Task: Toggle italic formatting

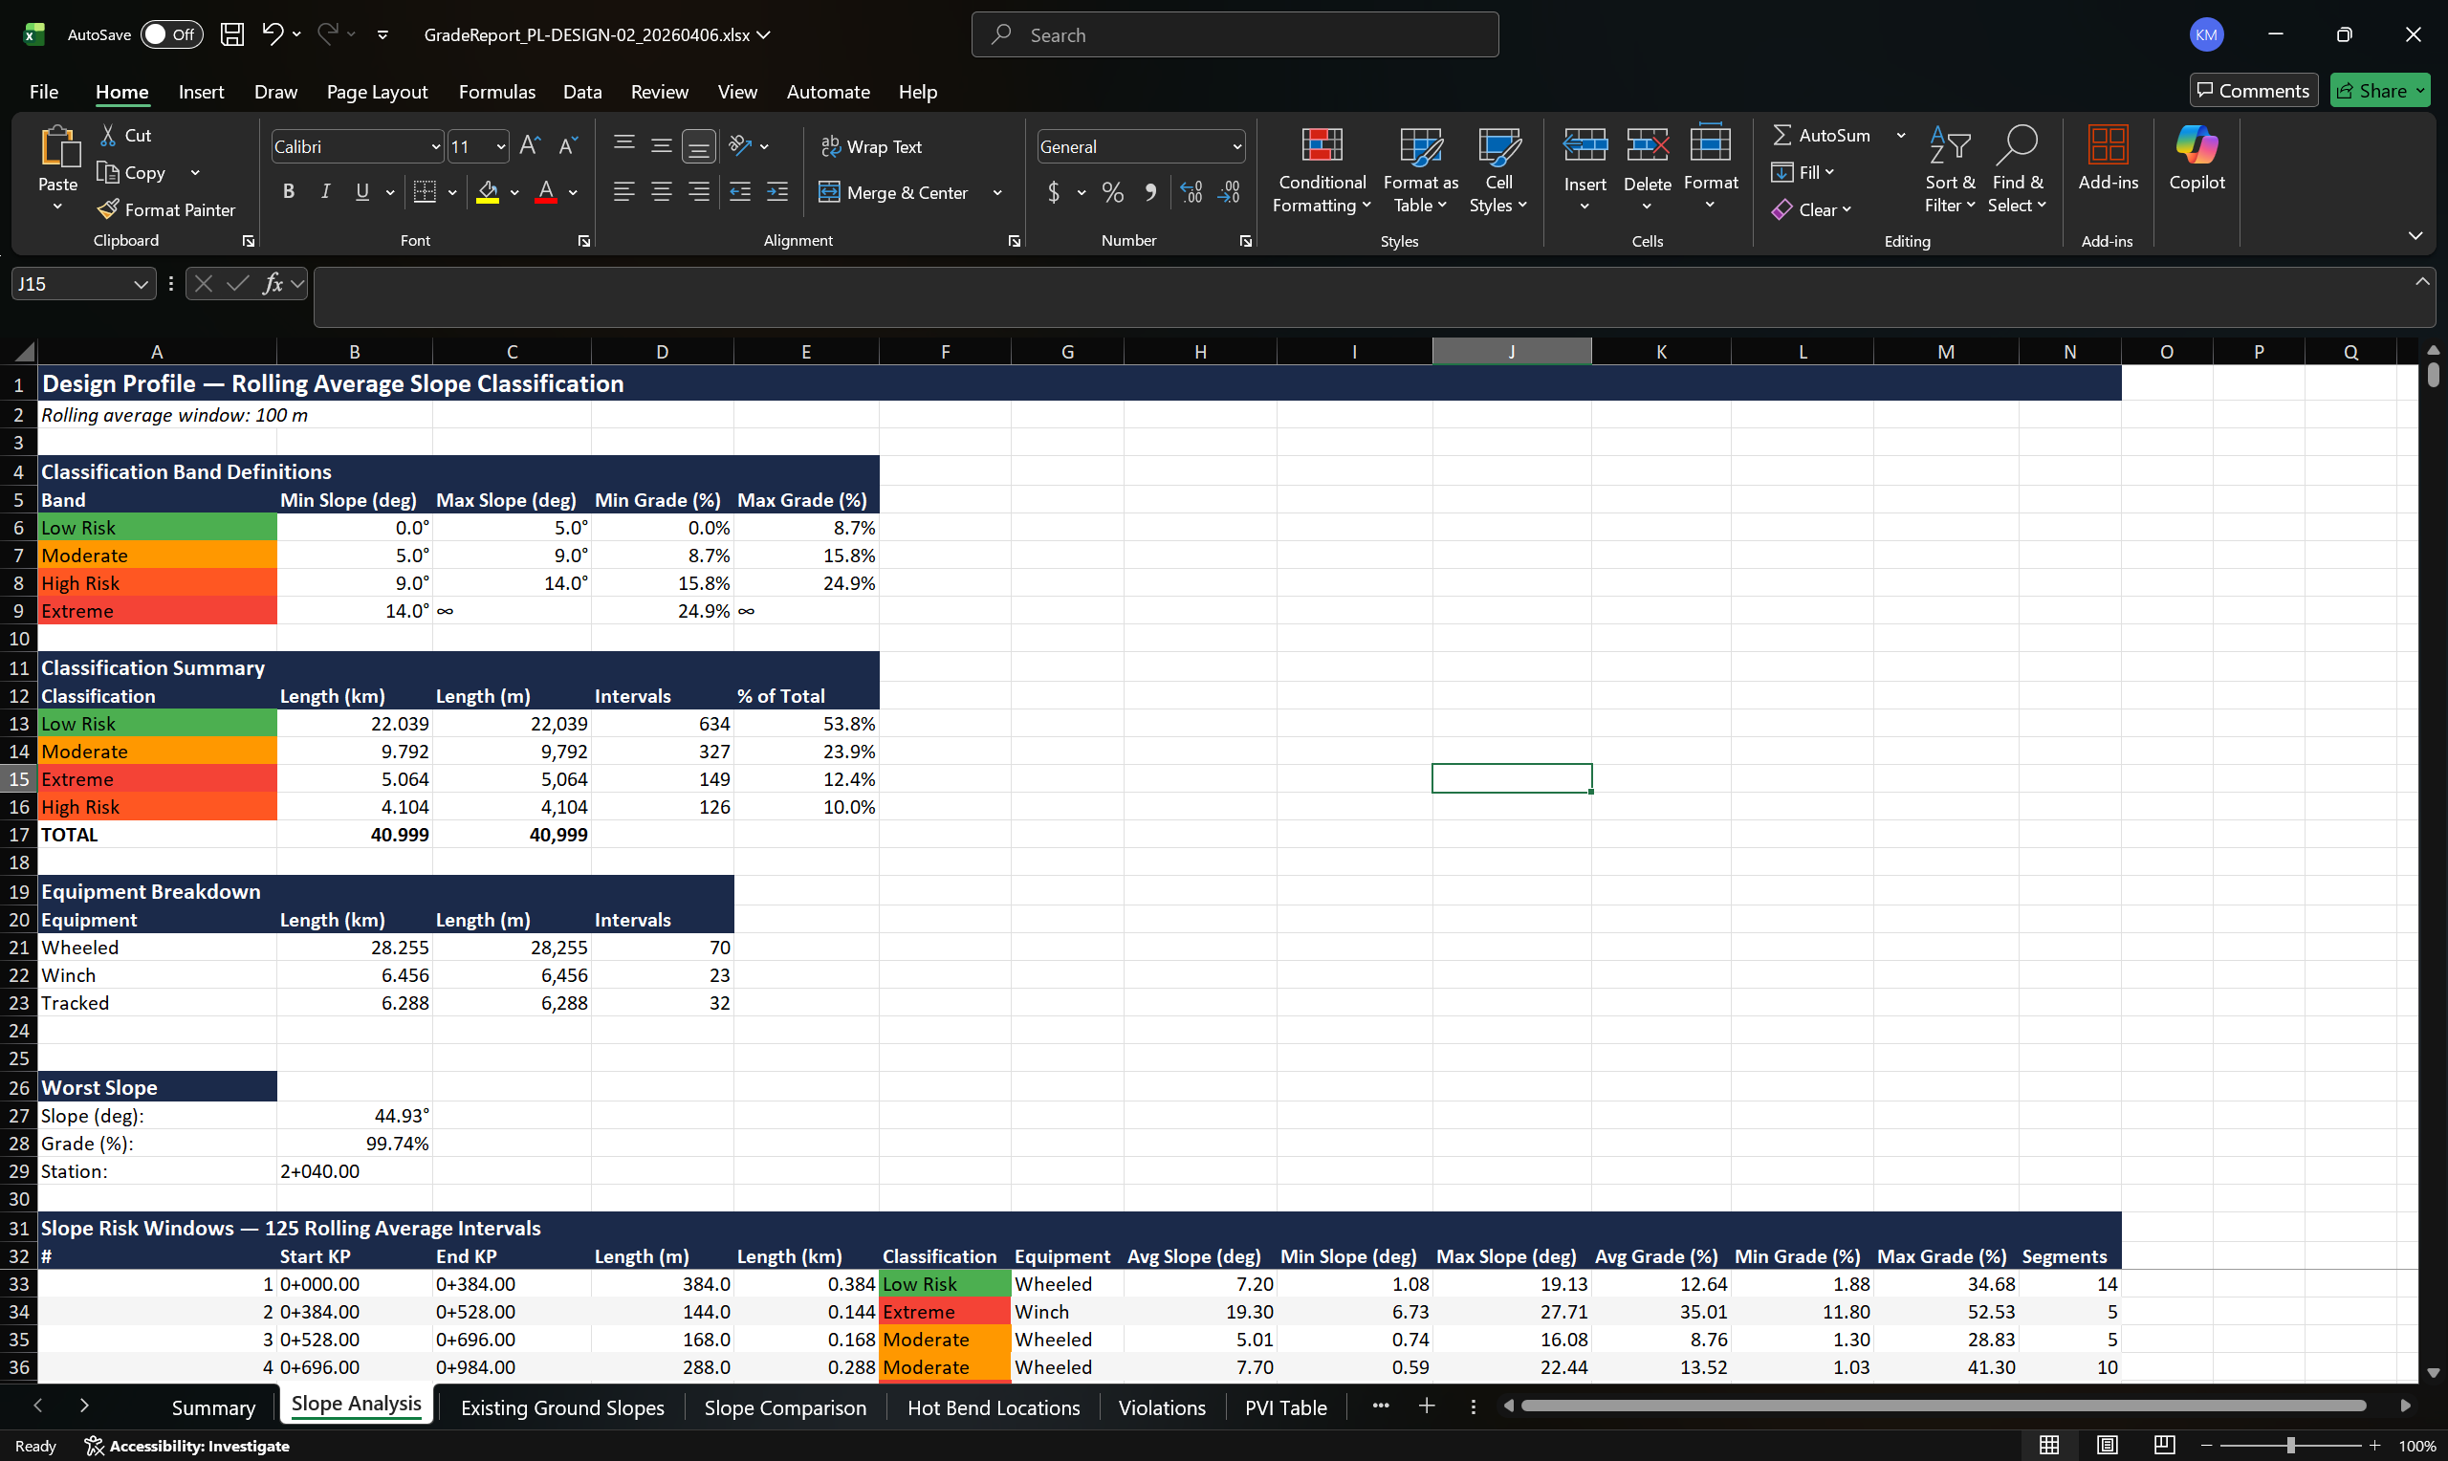Action: (x=325, y=191)
